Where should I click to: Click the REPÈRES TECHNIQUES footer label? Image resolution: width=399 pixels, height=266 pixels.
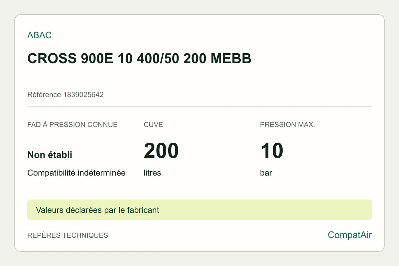tap(68, 235)
